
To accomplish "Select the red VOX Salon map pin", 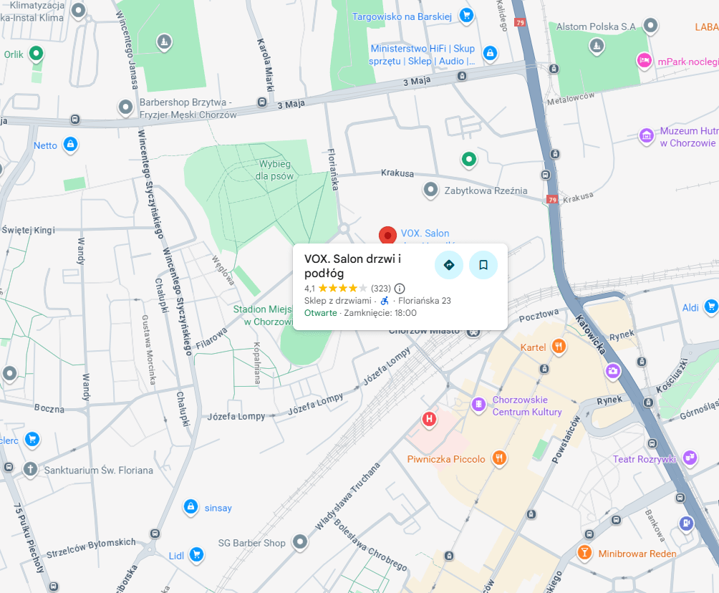I will [x=387, y=236].
